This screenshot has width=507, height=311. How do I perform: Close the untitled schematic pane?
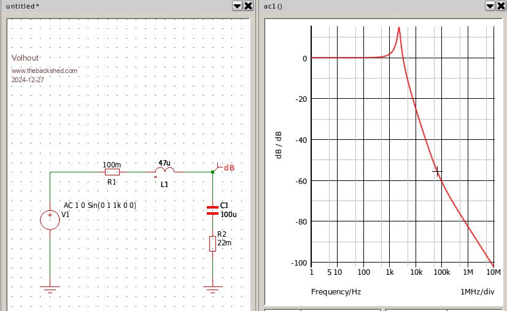pos(248,6)
